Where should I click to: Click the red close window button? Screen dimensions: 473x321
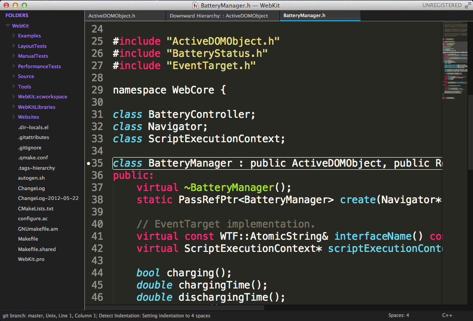pyautogui.click(x=6, y=5)
